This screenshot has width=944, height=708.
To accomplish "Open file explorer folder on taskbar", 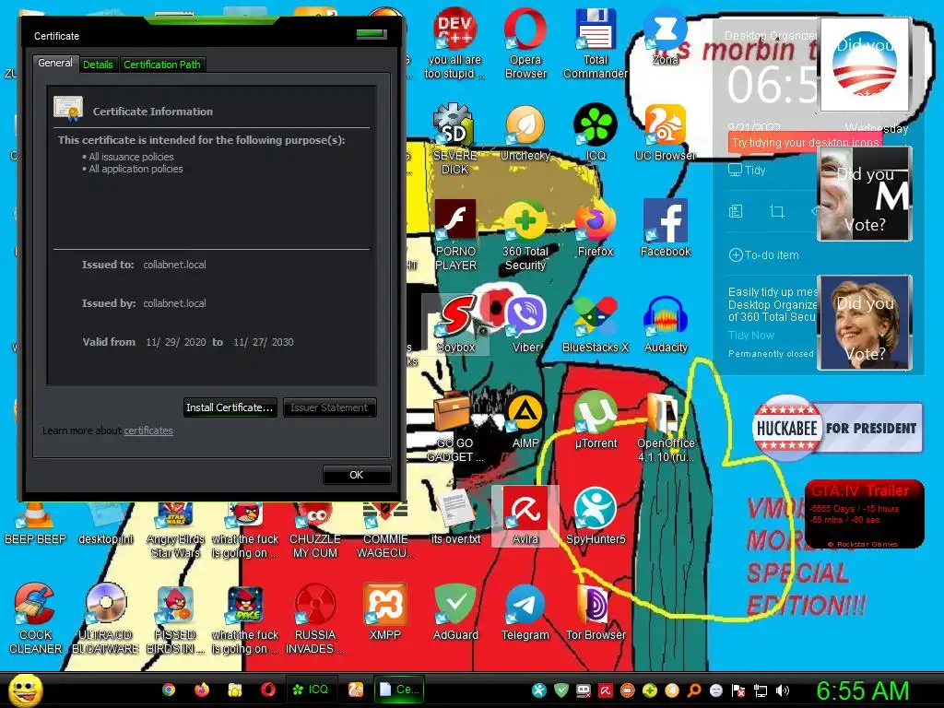I will [235, 690].
